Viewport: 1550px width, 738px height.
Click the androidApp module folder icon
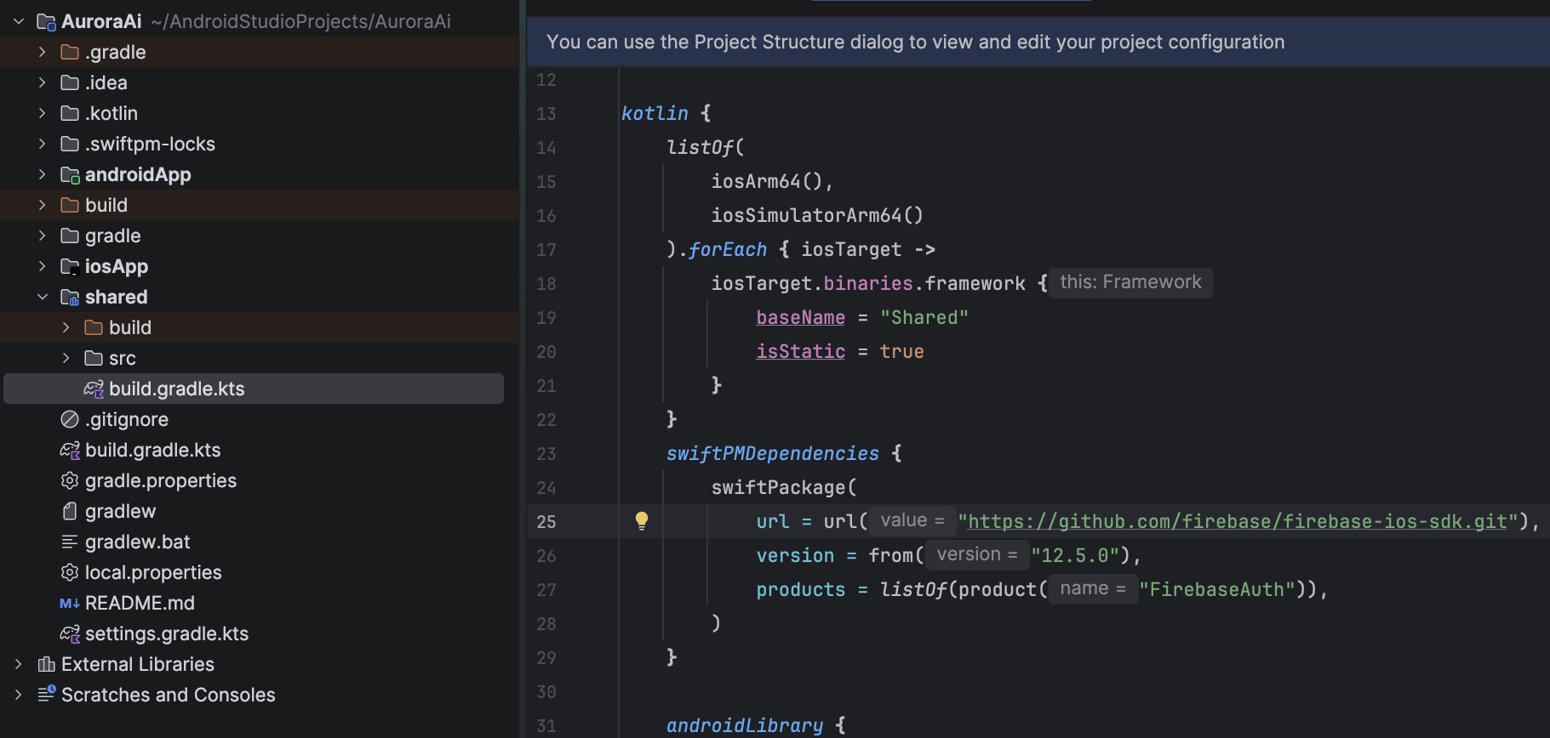[x=71, y=175]
